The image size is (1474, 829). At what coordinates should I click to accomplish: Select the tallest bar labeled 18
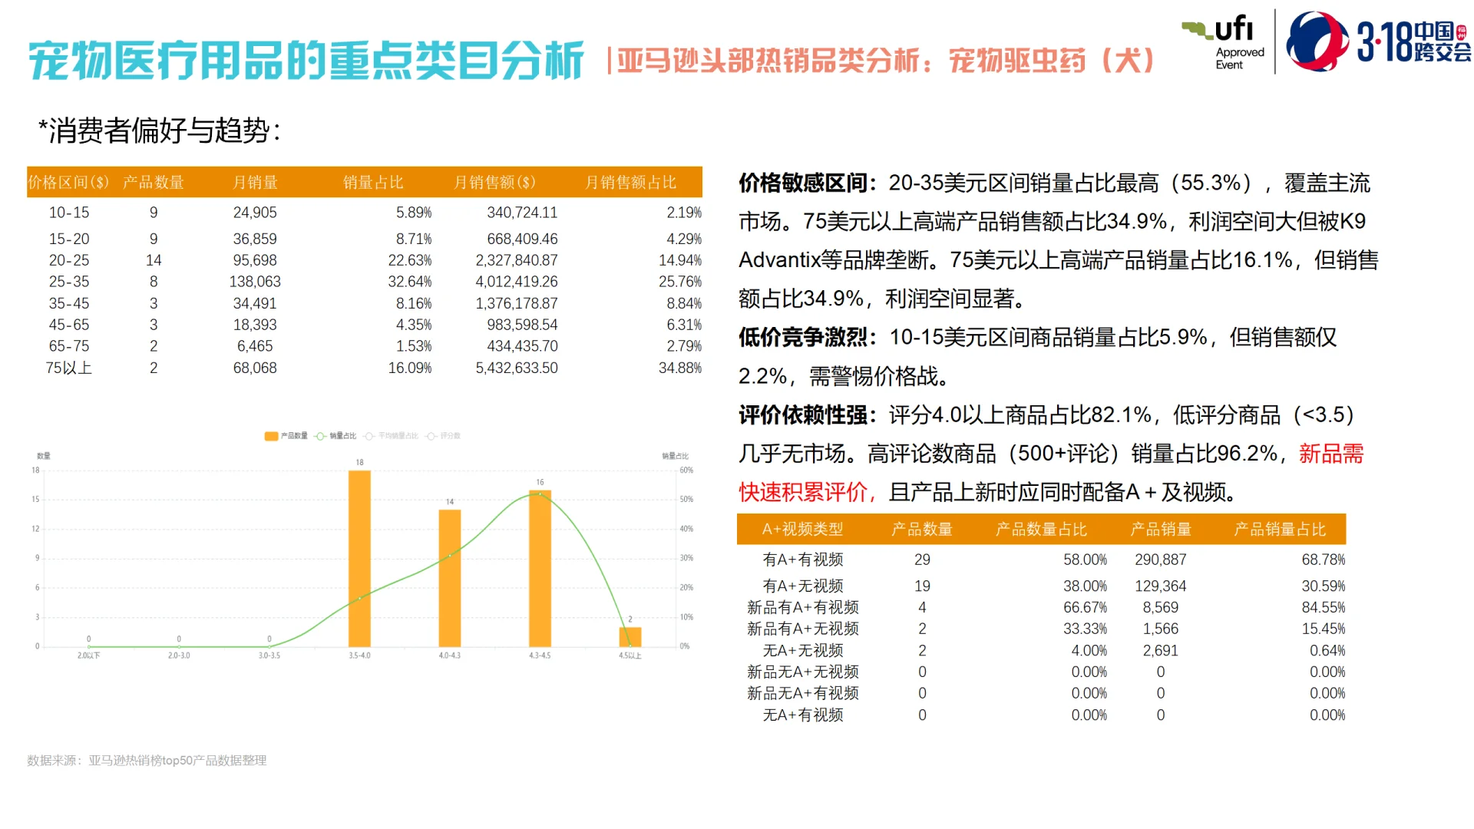click(360, 557)
